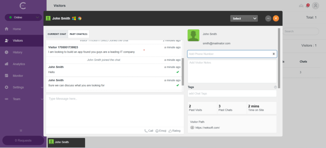Image resolution: width=326 pixels, height=148 pixels.
Task: Click the Visitors people icon
Action: tap(6, 41)
